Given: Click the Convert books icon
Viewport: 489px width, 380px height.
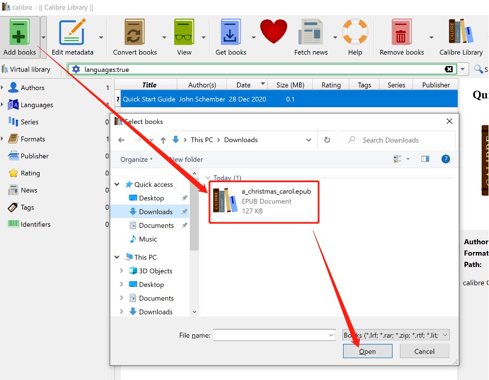Looking at the screenshot, I should tap(135, 32).
